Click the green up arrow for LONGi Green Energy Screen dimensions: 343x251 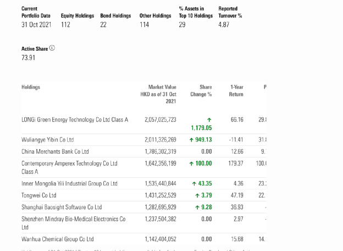(x=209, y=119)
